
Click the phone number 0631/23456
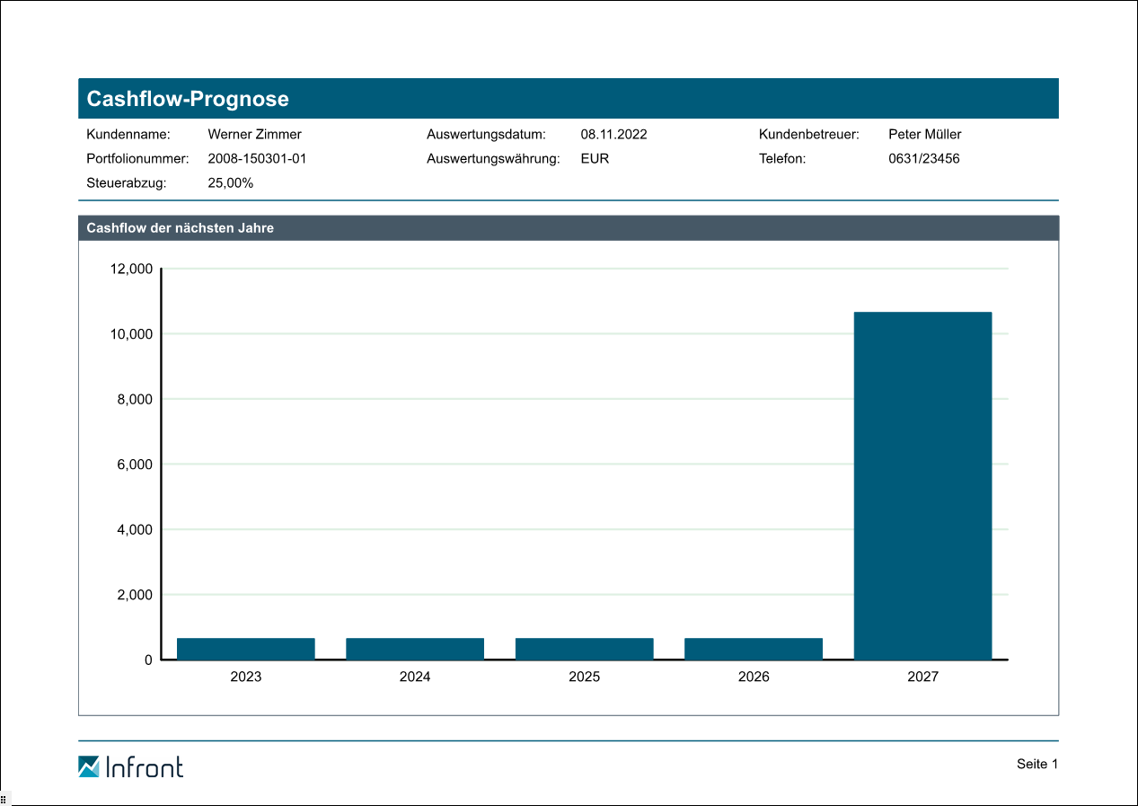(923, 159)
